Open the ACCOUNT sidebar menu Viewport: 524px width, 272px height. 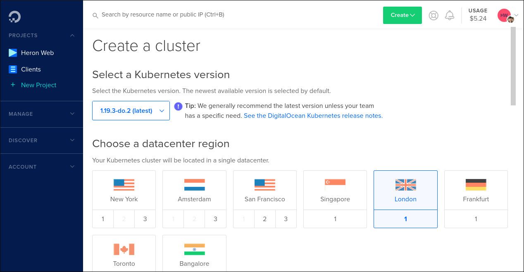72,167
